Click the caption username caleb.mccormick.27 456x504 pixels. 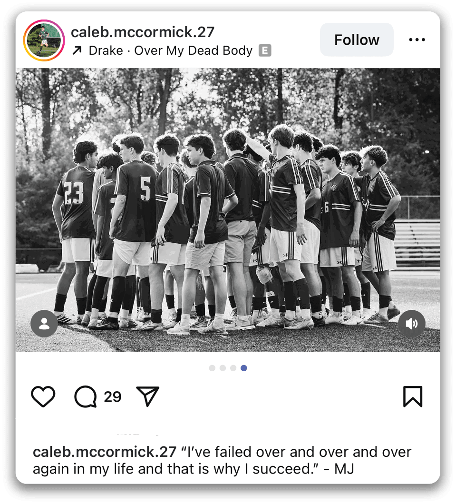(x=105, y=452)
